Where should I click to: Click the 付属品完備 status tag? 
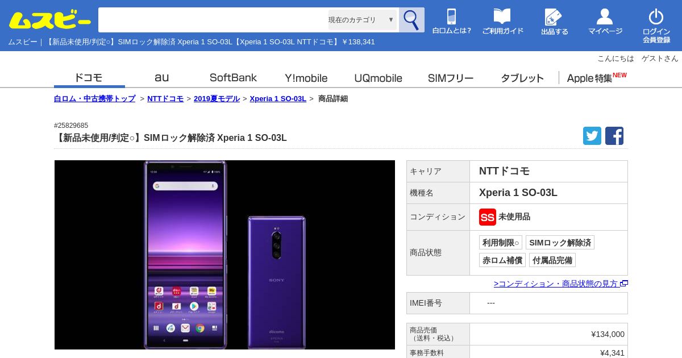click(552, 260)
